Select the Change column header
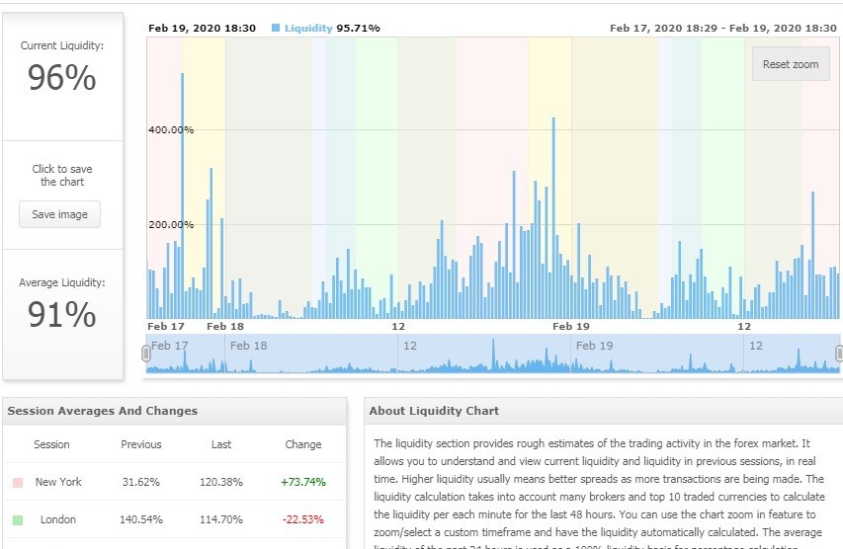Viewport: 843px width, 549px height. [302, 444]
